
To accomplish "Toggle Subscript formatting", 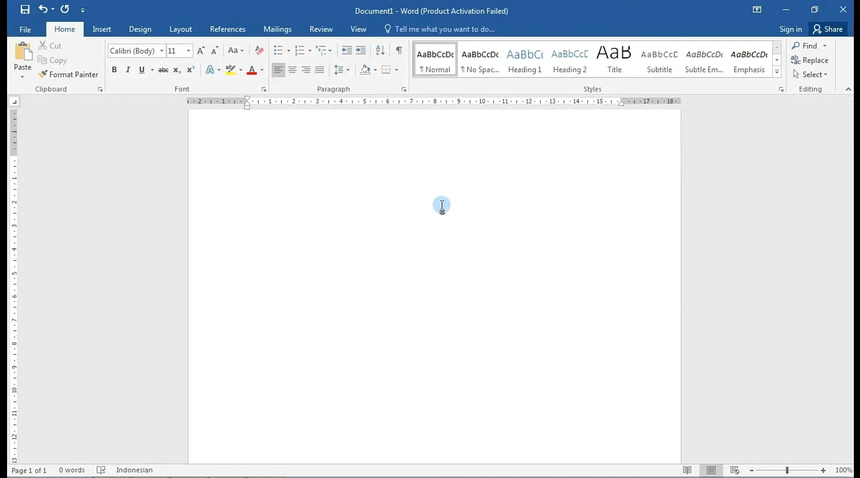I will pyautogui.click(x=177, y=70).
